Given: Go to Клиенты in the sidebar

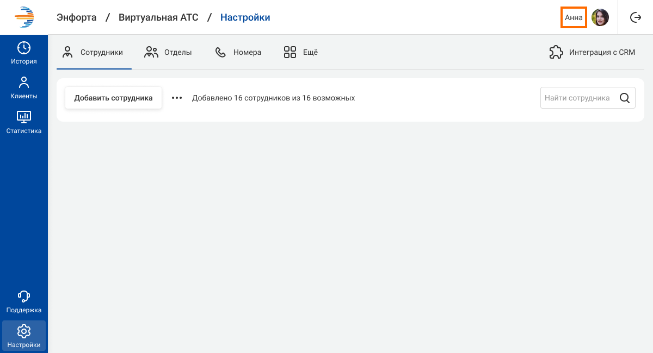Looking at the screenshot, I should pos(24,88).
